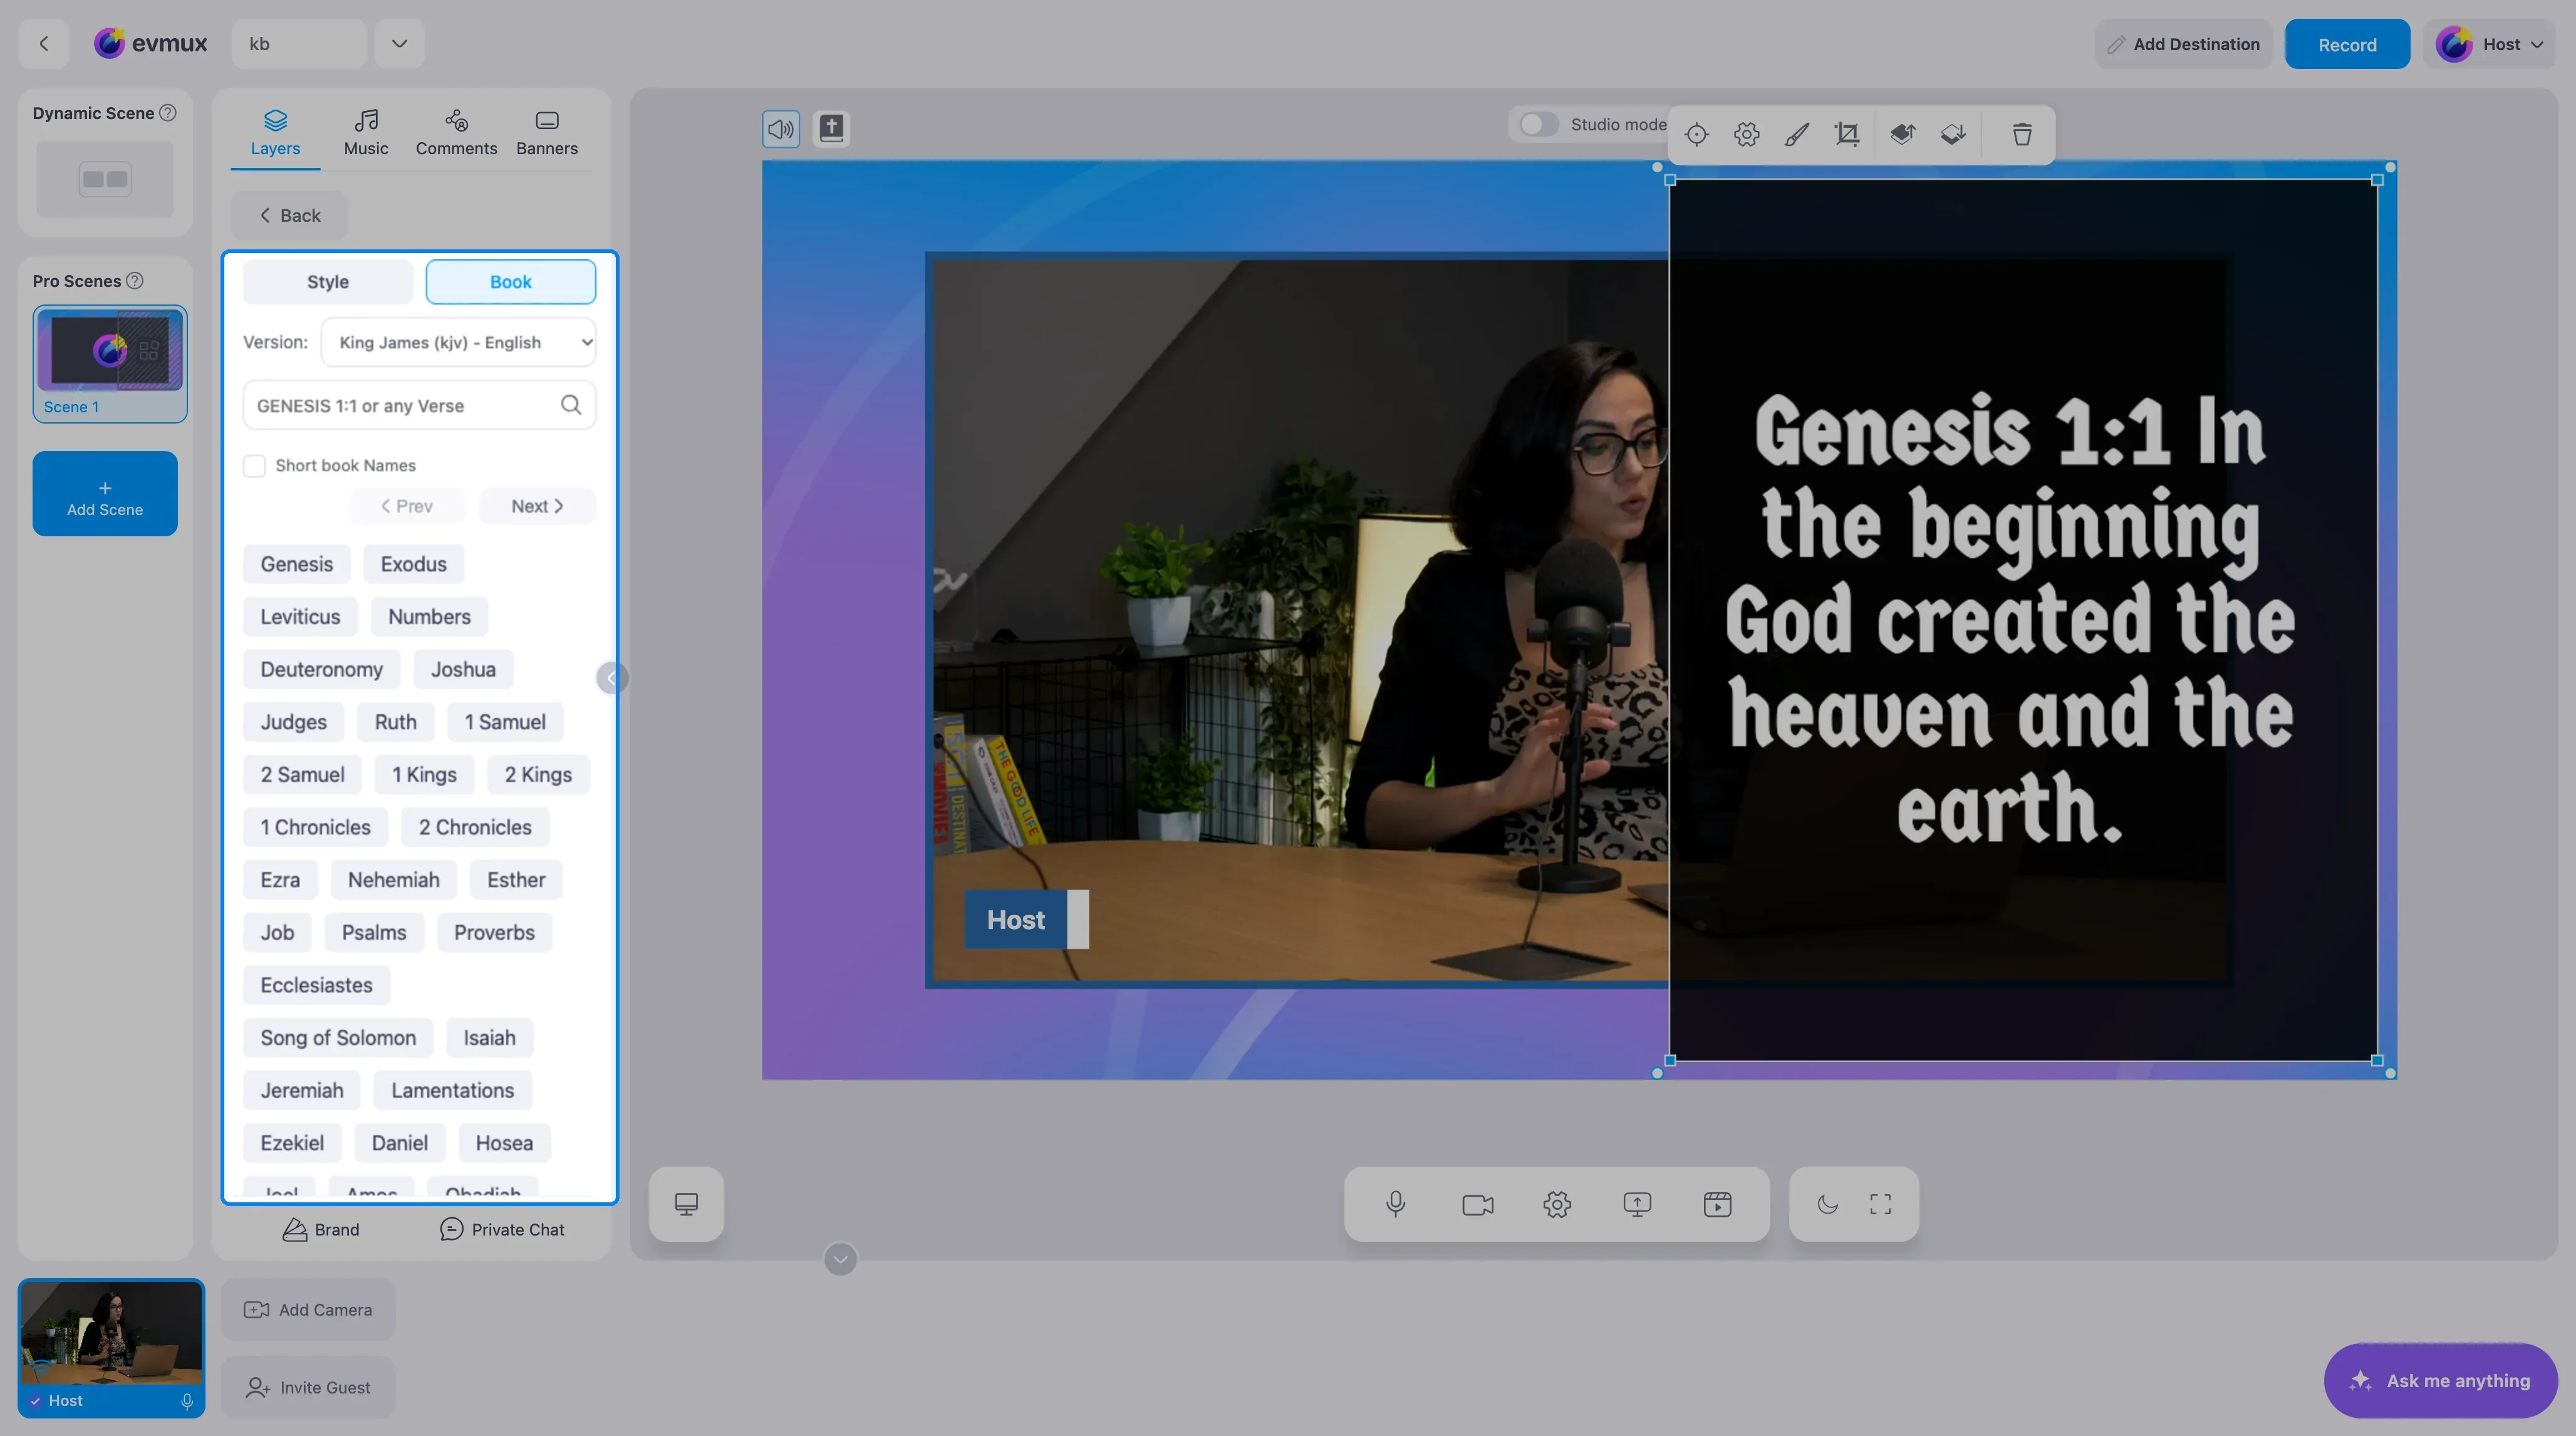2576x1436 pixels.
Task: Click Add Destination button
Action: (x=2183, y=44)
